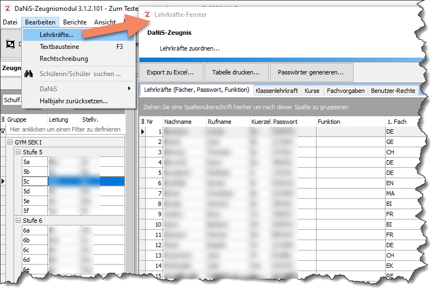Image resolution: width=440 pixels, height=295 pixels.
Task: Select class 6a in tree
Action: coord(26,230)
